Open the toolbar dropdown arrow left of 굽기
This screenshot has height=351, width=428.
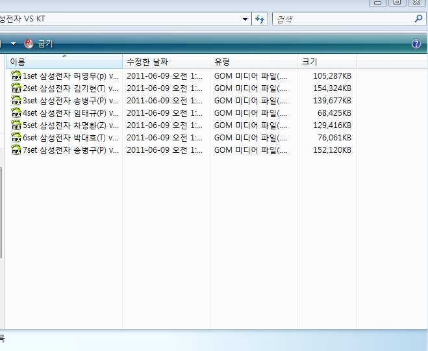[13, 44]
